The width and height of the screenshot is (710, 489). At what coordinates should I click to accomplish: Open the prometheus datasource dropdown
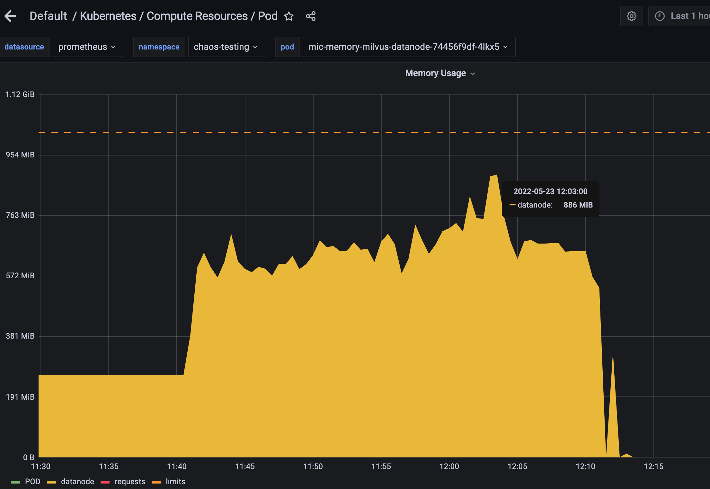pos(88,47)
